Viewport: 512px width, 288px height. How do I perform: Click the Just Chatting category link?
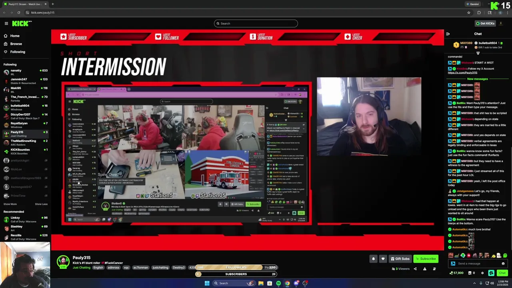coord(81,268)
